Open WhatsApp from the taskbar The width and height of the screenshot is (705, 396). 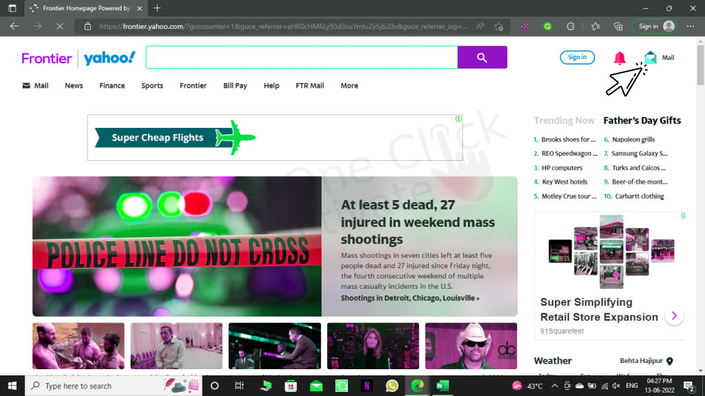click(392, 386)
